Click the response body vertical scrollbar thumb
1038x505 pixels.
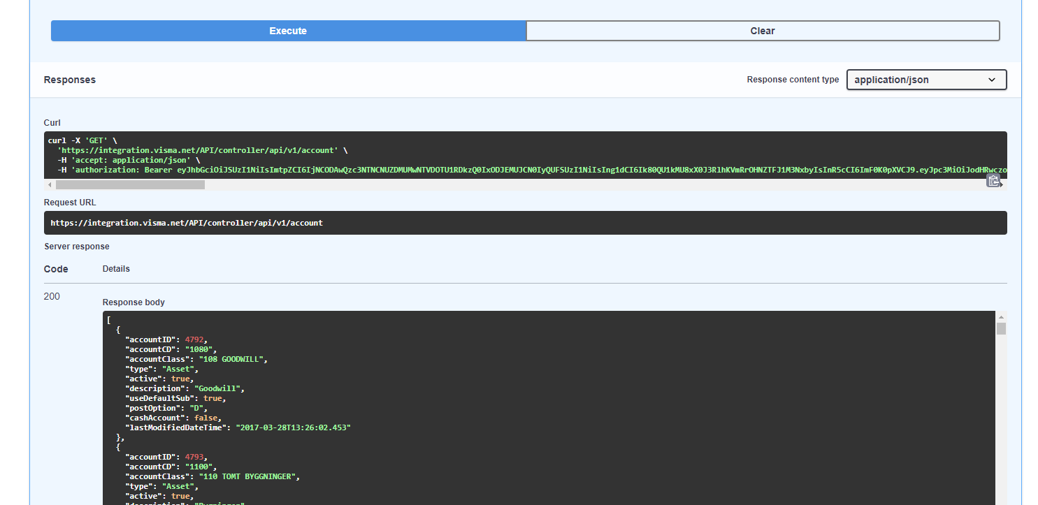point(1001,329)
